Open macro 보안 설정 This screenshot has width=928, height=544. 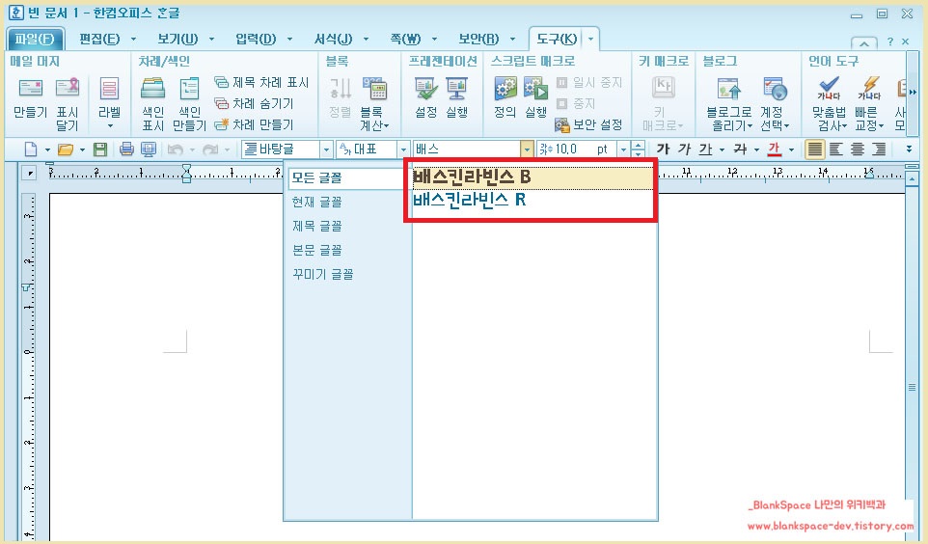[x=588, y=124]
